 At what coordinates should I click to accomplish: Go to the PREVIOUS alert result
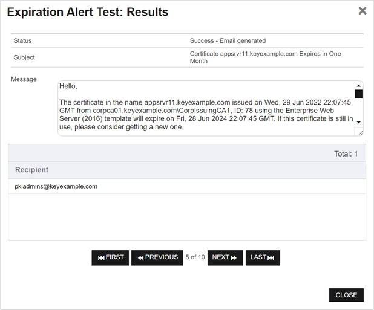tap(157, 257)
